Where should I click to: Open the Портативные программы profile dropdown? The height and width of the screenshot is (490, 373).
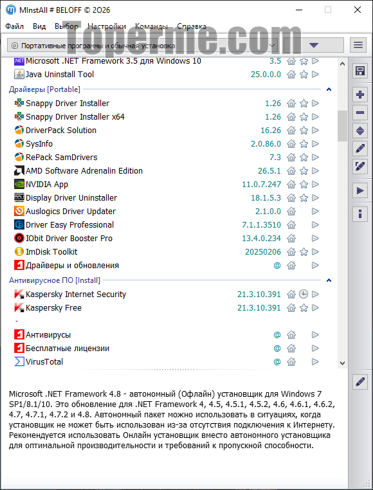(142, 45)
